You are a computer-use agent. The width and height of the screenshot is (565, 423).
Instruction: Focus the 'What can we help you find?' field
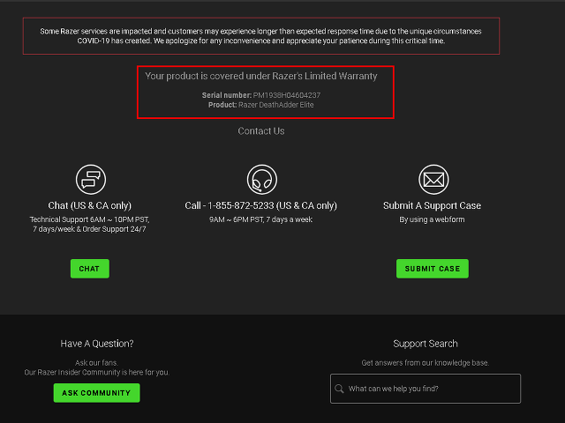[x=426, y=389]
